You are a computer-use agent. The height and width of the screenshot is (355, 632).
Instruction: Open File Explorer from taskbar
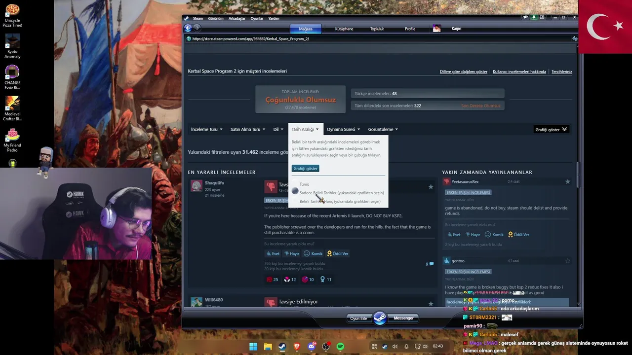click(268, 346)
